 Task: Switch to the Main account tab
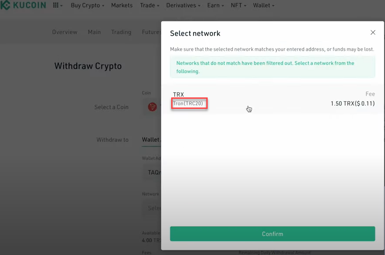94,32
